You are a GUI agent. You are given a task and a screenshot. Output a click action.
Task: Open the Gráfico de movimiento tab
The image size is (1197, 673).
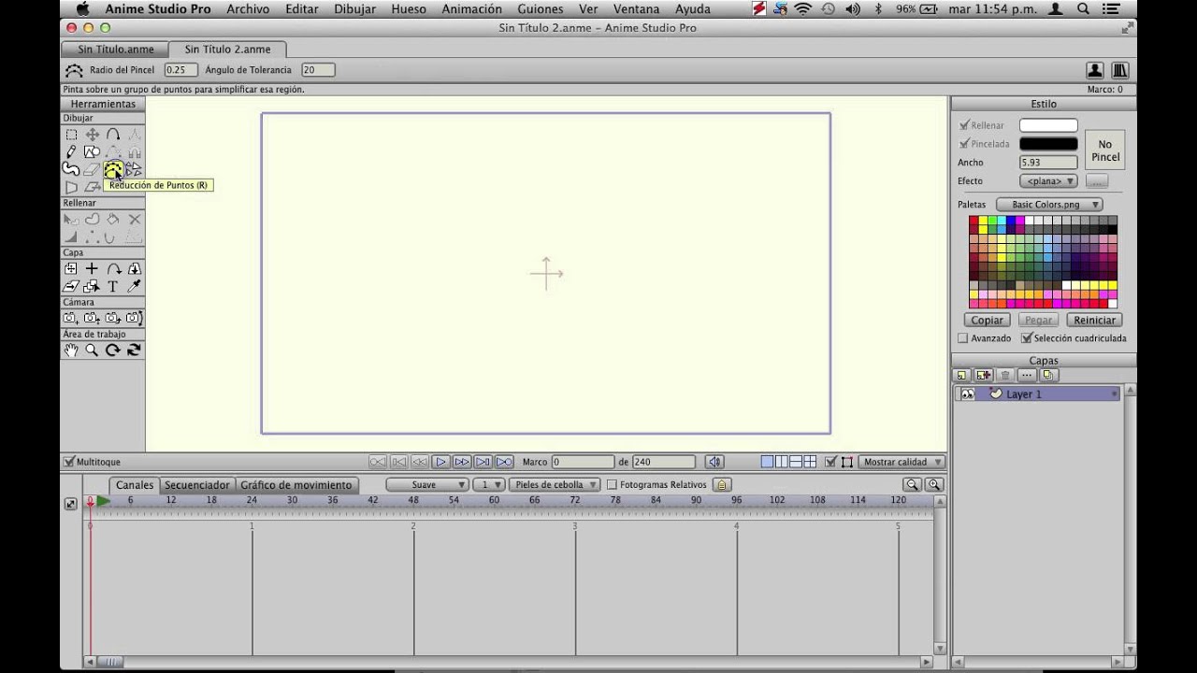coord(296,485)
